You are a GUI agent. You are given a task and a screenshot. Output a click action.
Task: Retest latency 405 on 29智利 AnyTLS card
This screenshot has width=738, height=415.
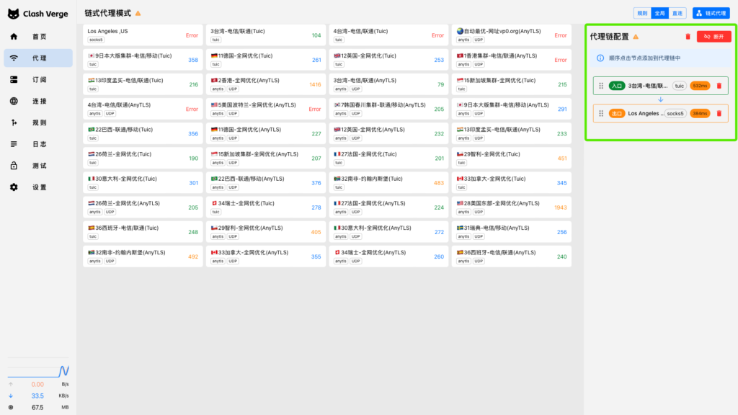point(316,232)
